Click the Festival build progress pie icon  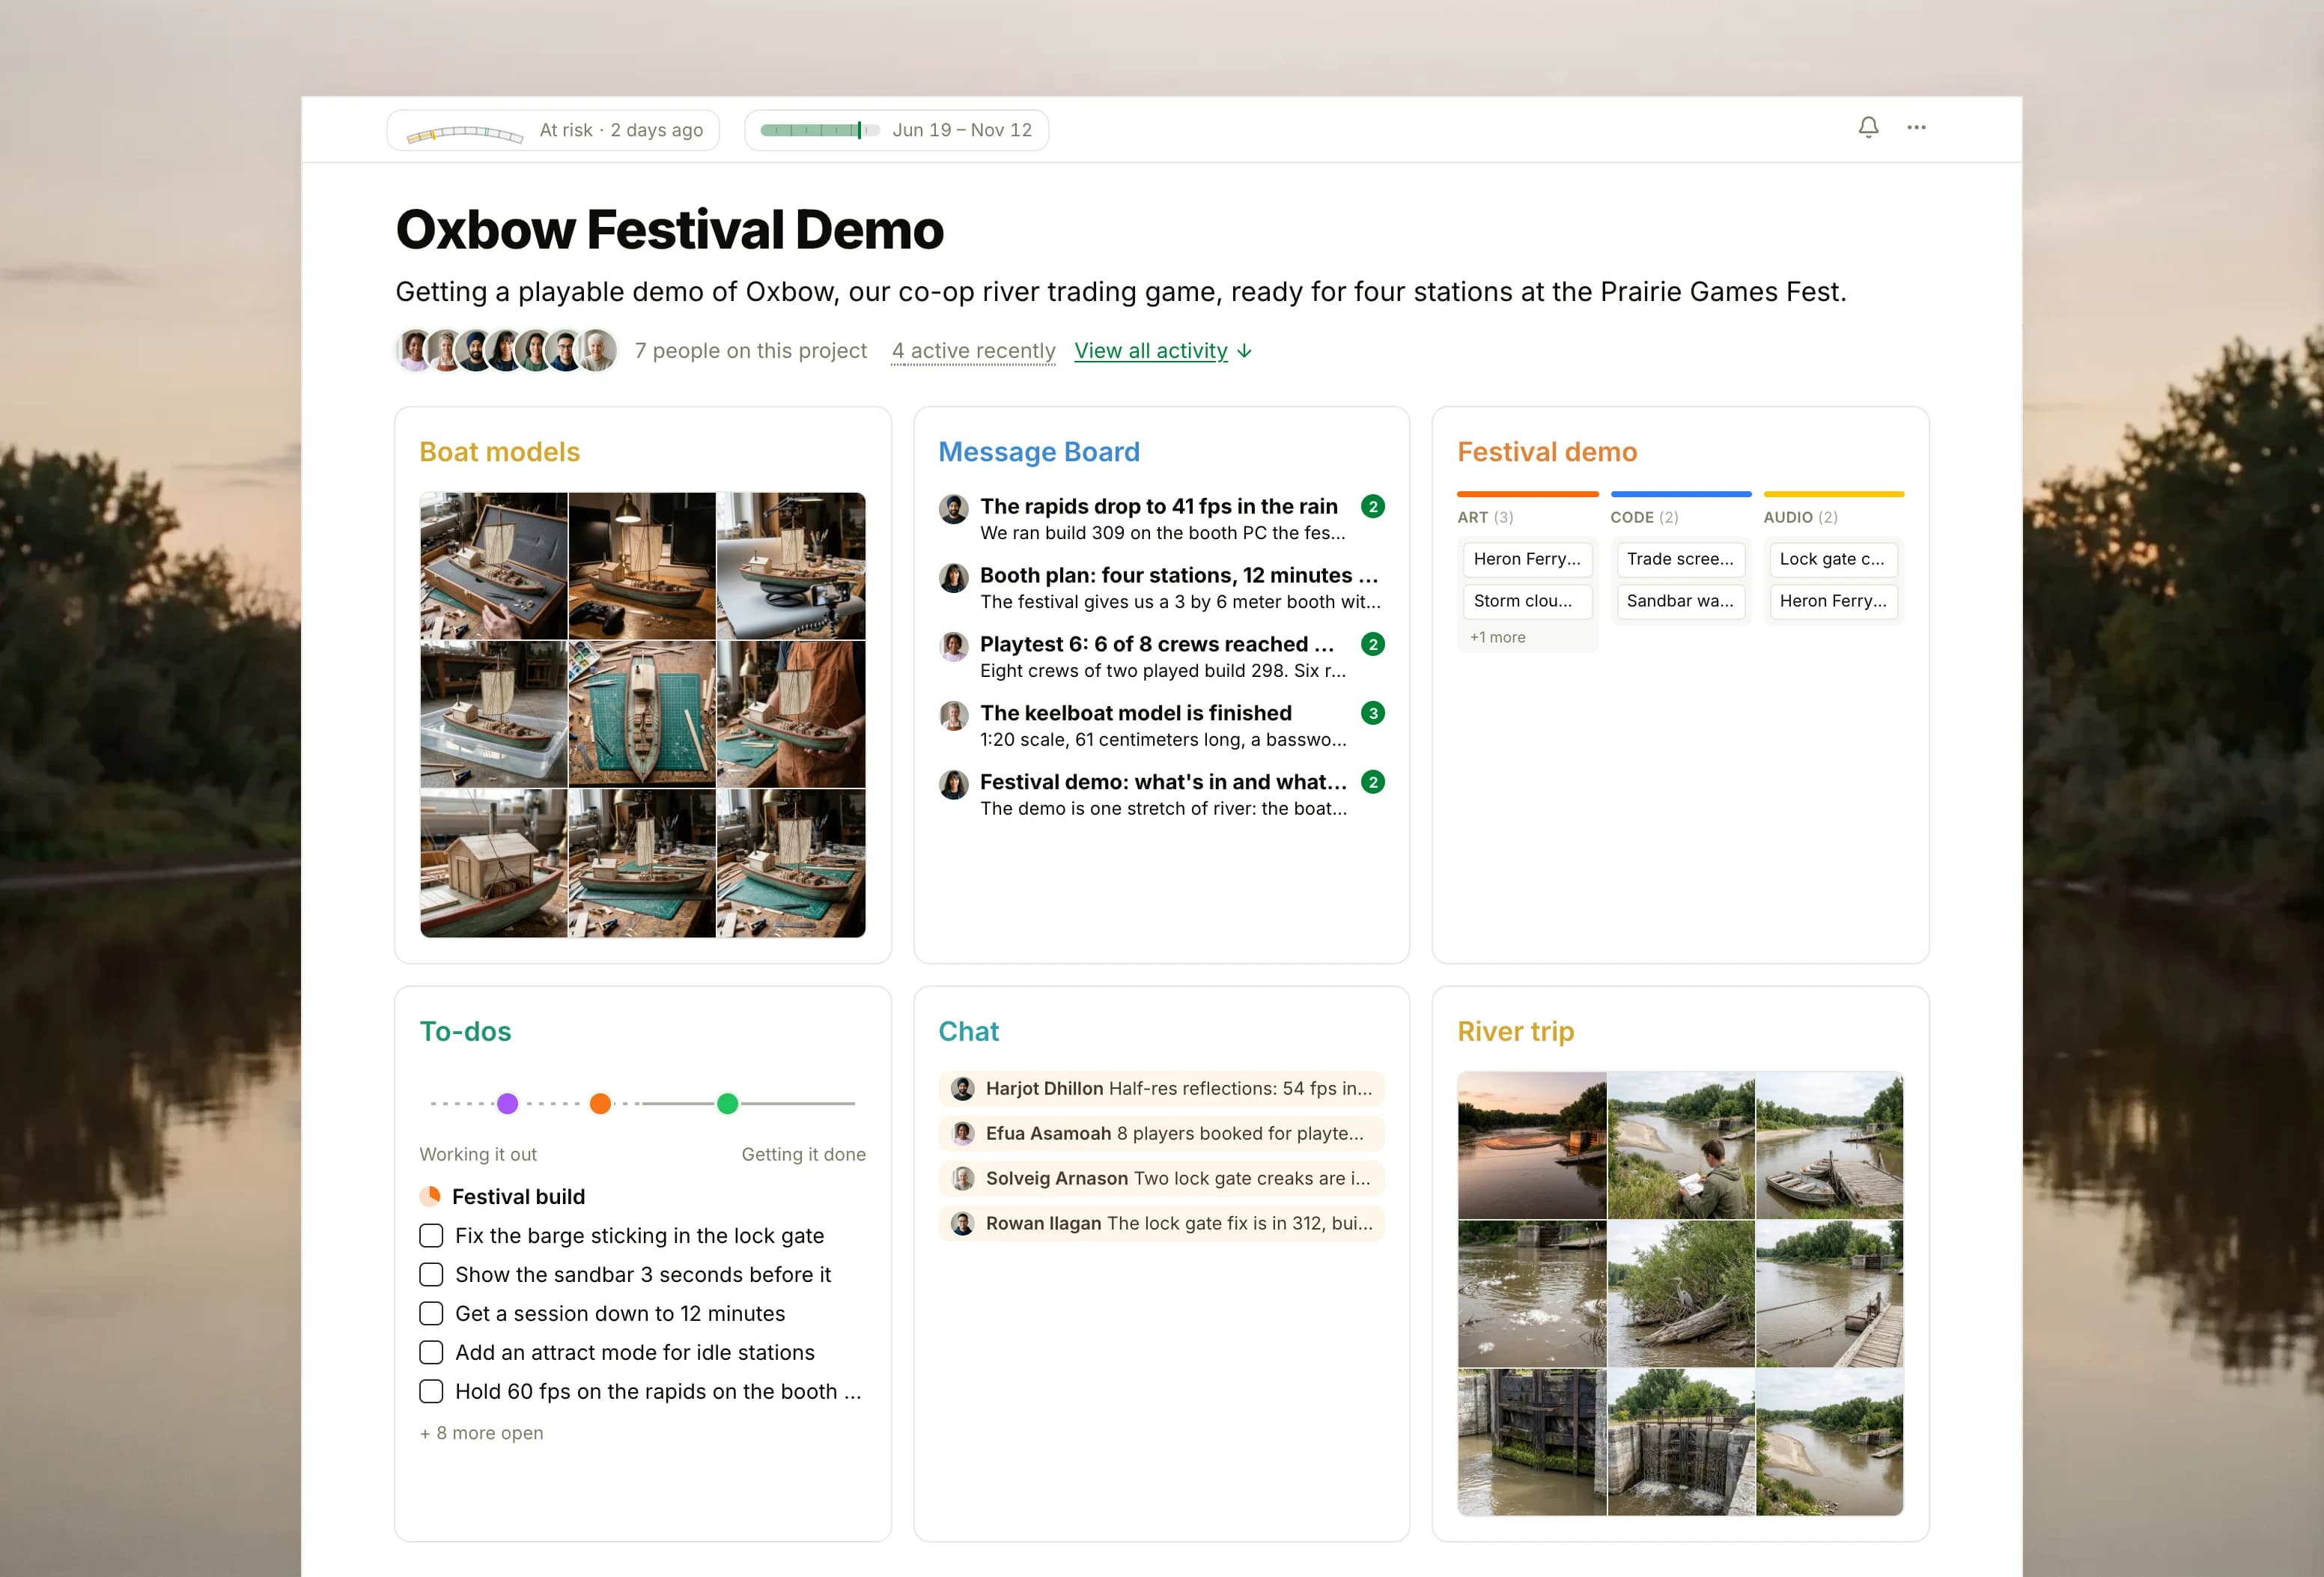(x=430, y=1196)
